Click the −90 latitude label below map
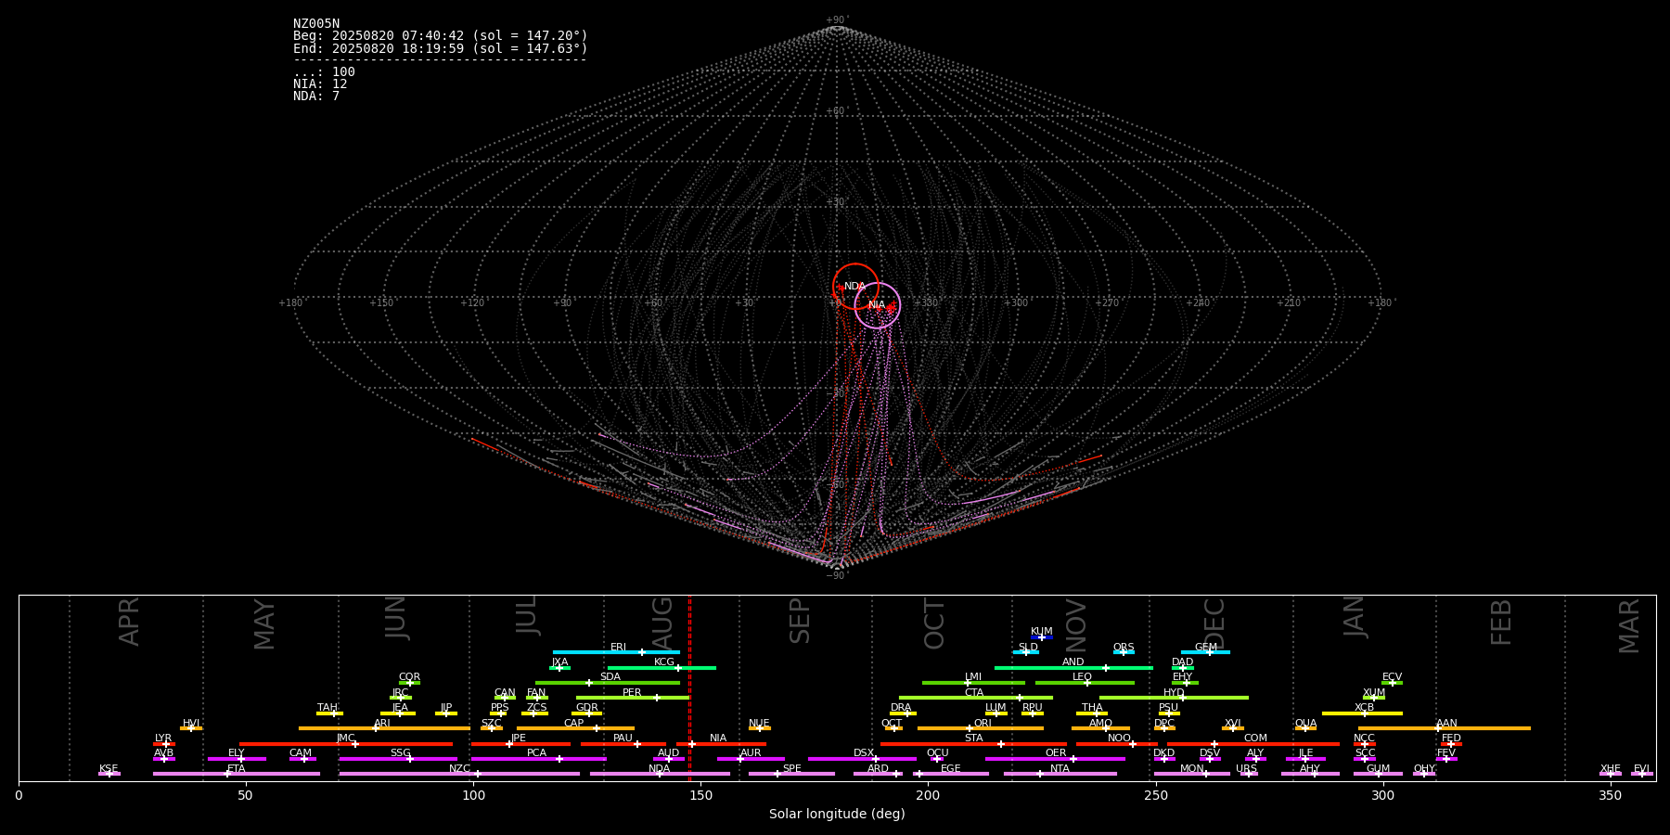Image resolution: width=1670 pixels, height=835 pixels. click(x=836, y=576)
